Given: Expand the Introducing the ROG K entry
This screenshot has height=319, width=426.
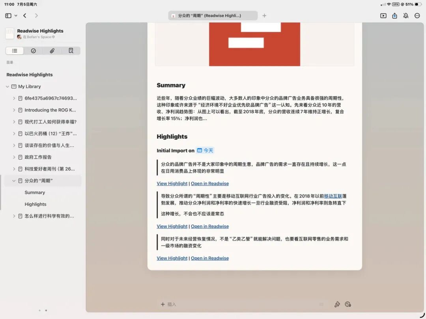Looking at the screenshot, I should pyautogui.click(x=14, y=110).
